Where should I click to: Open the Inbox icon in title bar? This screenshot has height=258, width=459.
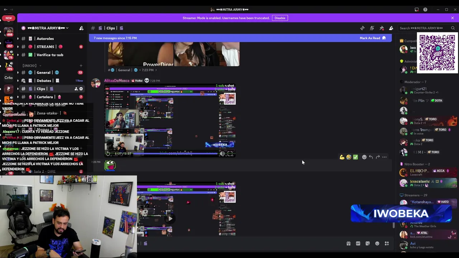coord(417,10)
